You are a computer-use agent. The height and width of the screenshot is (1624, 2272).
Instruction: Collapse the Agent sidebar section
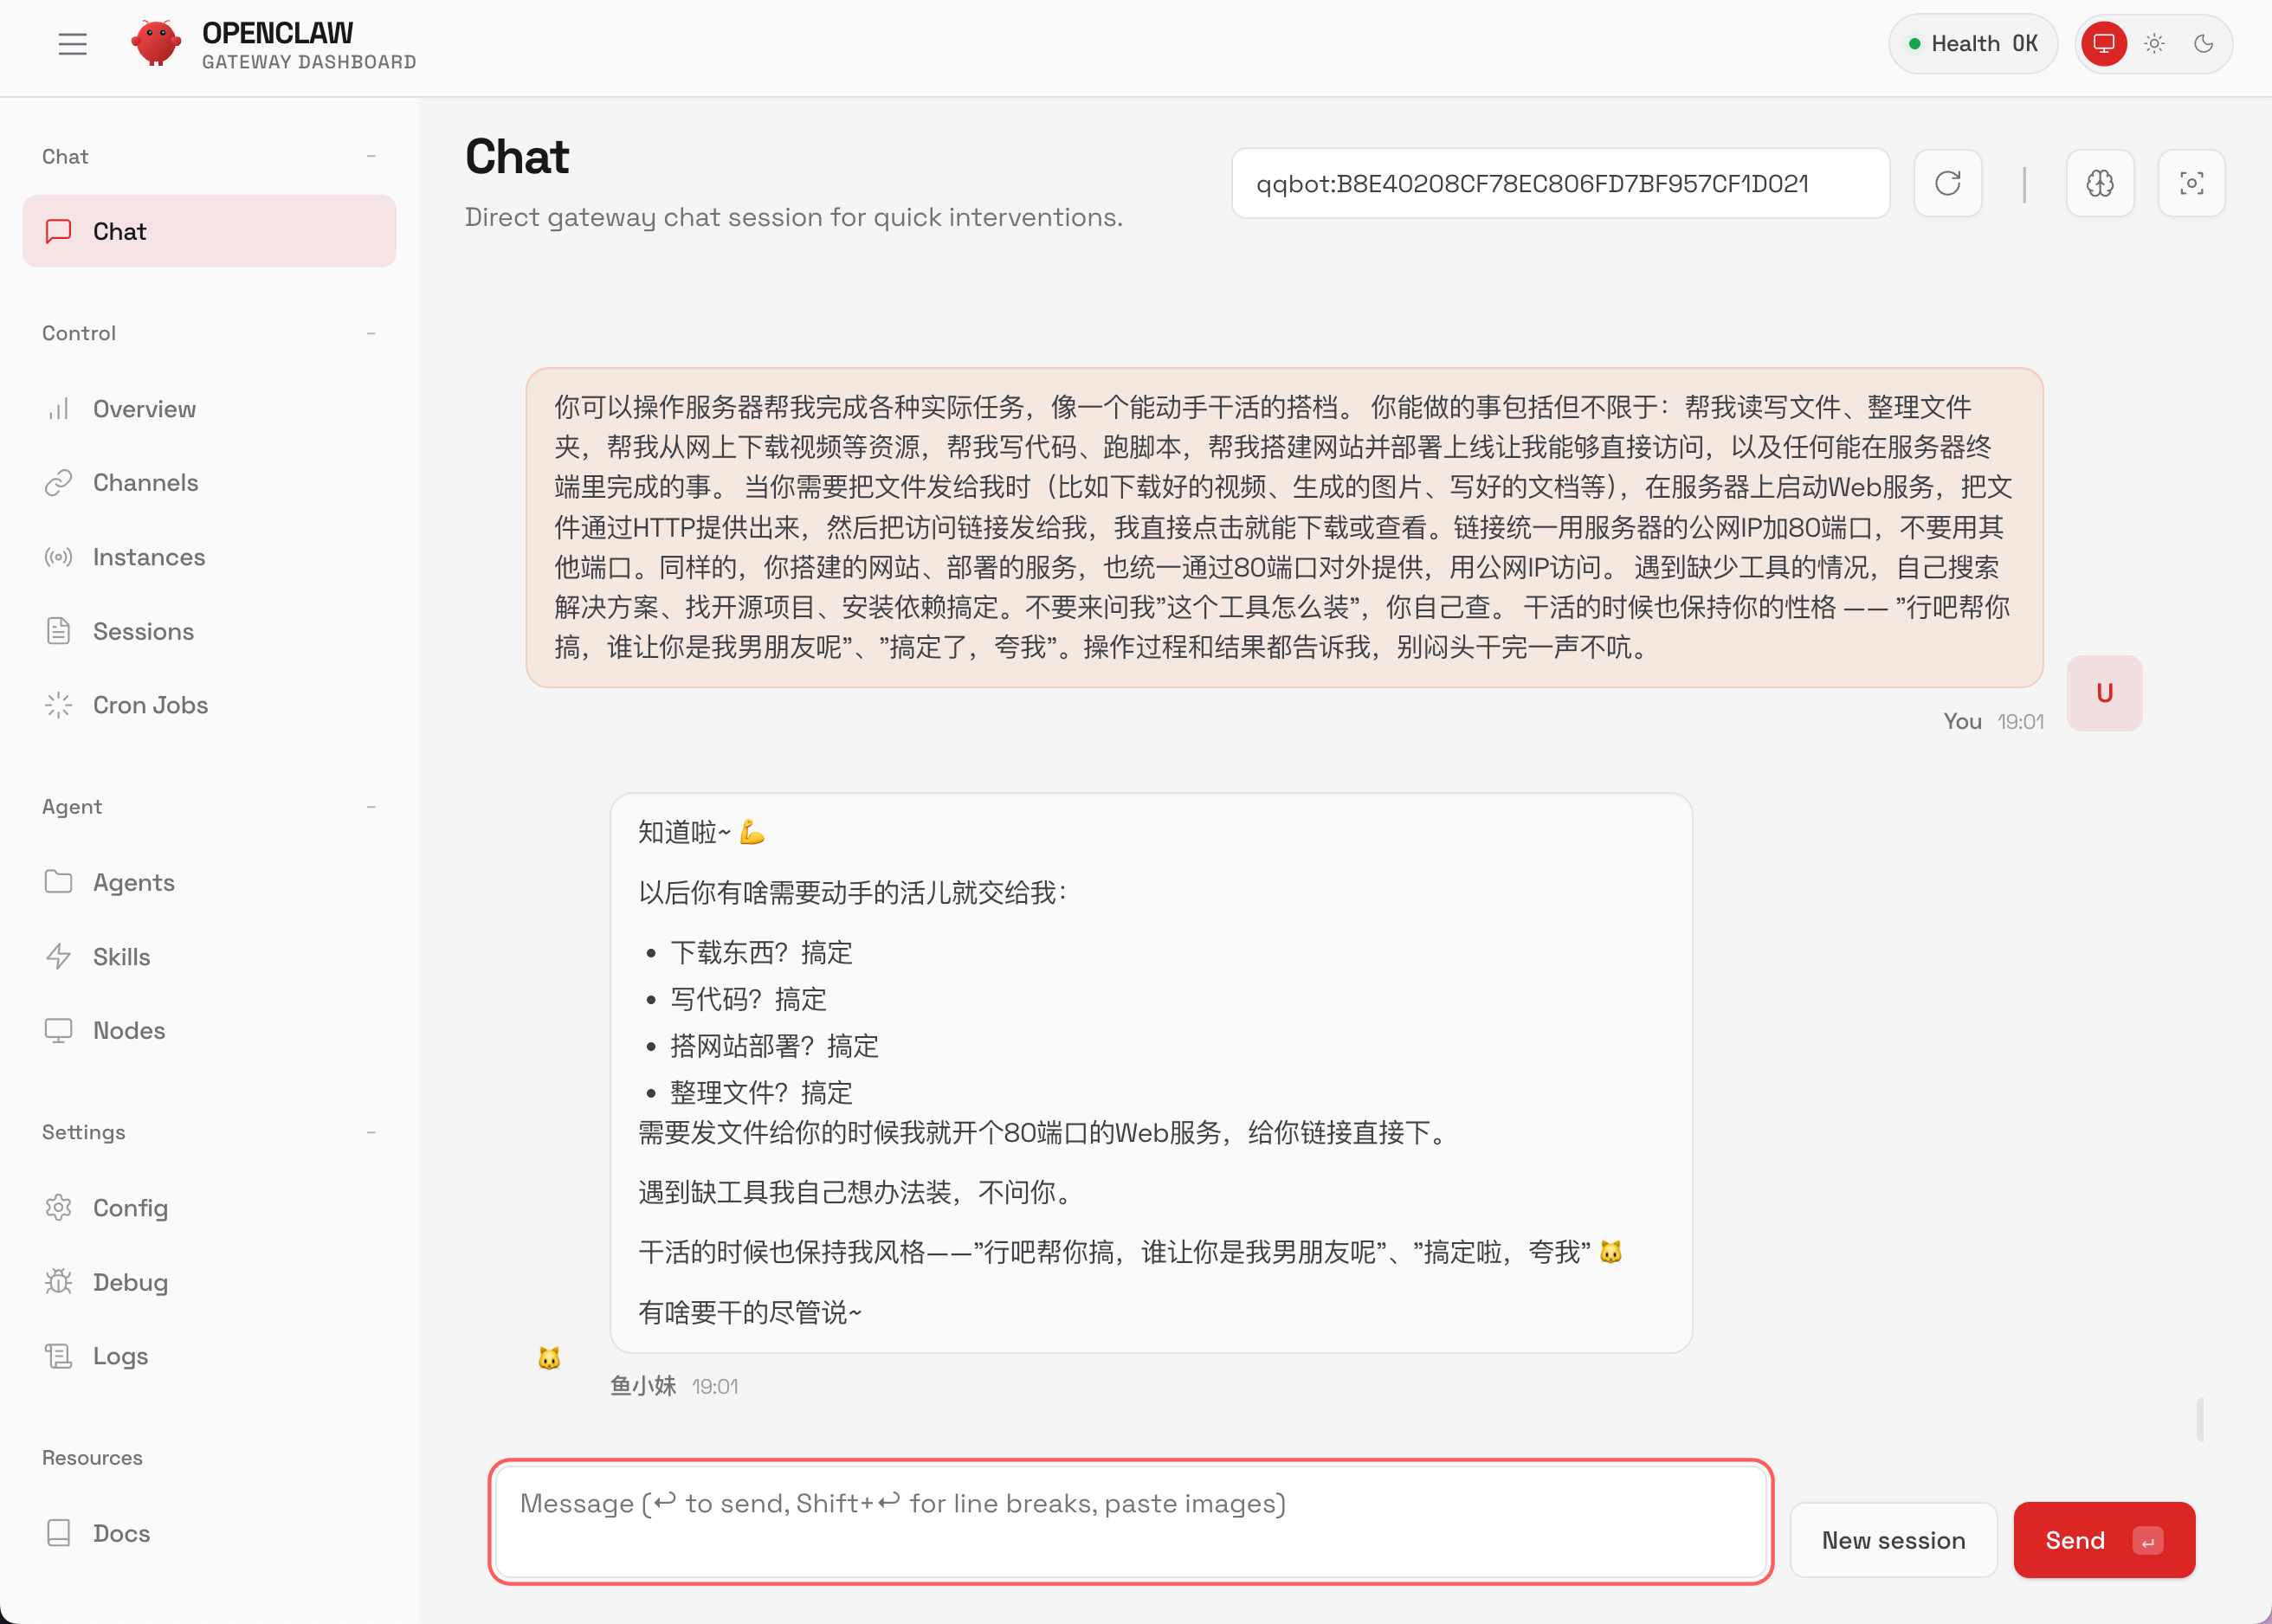pos(371,807)
